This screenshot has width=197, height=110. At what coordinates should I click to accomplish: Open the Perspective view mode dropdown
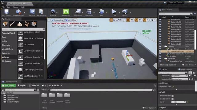click(x=58, y=20)
